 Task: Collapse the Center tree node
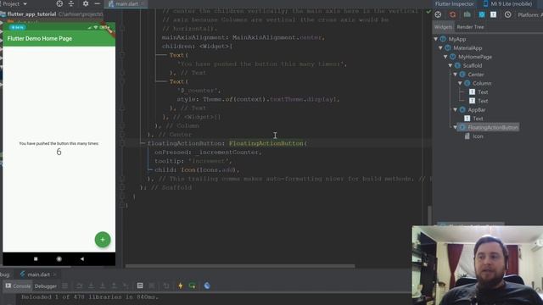(x=456, y=75)
